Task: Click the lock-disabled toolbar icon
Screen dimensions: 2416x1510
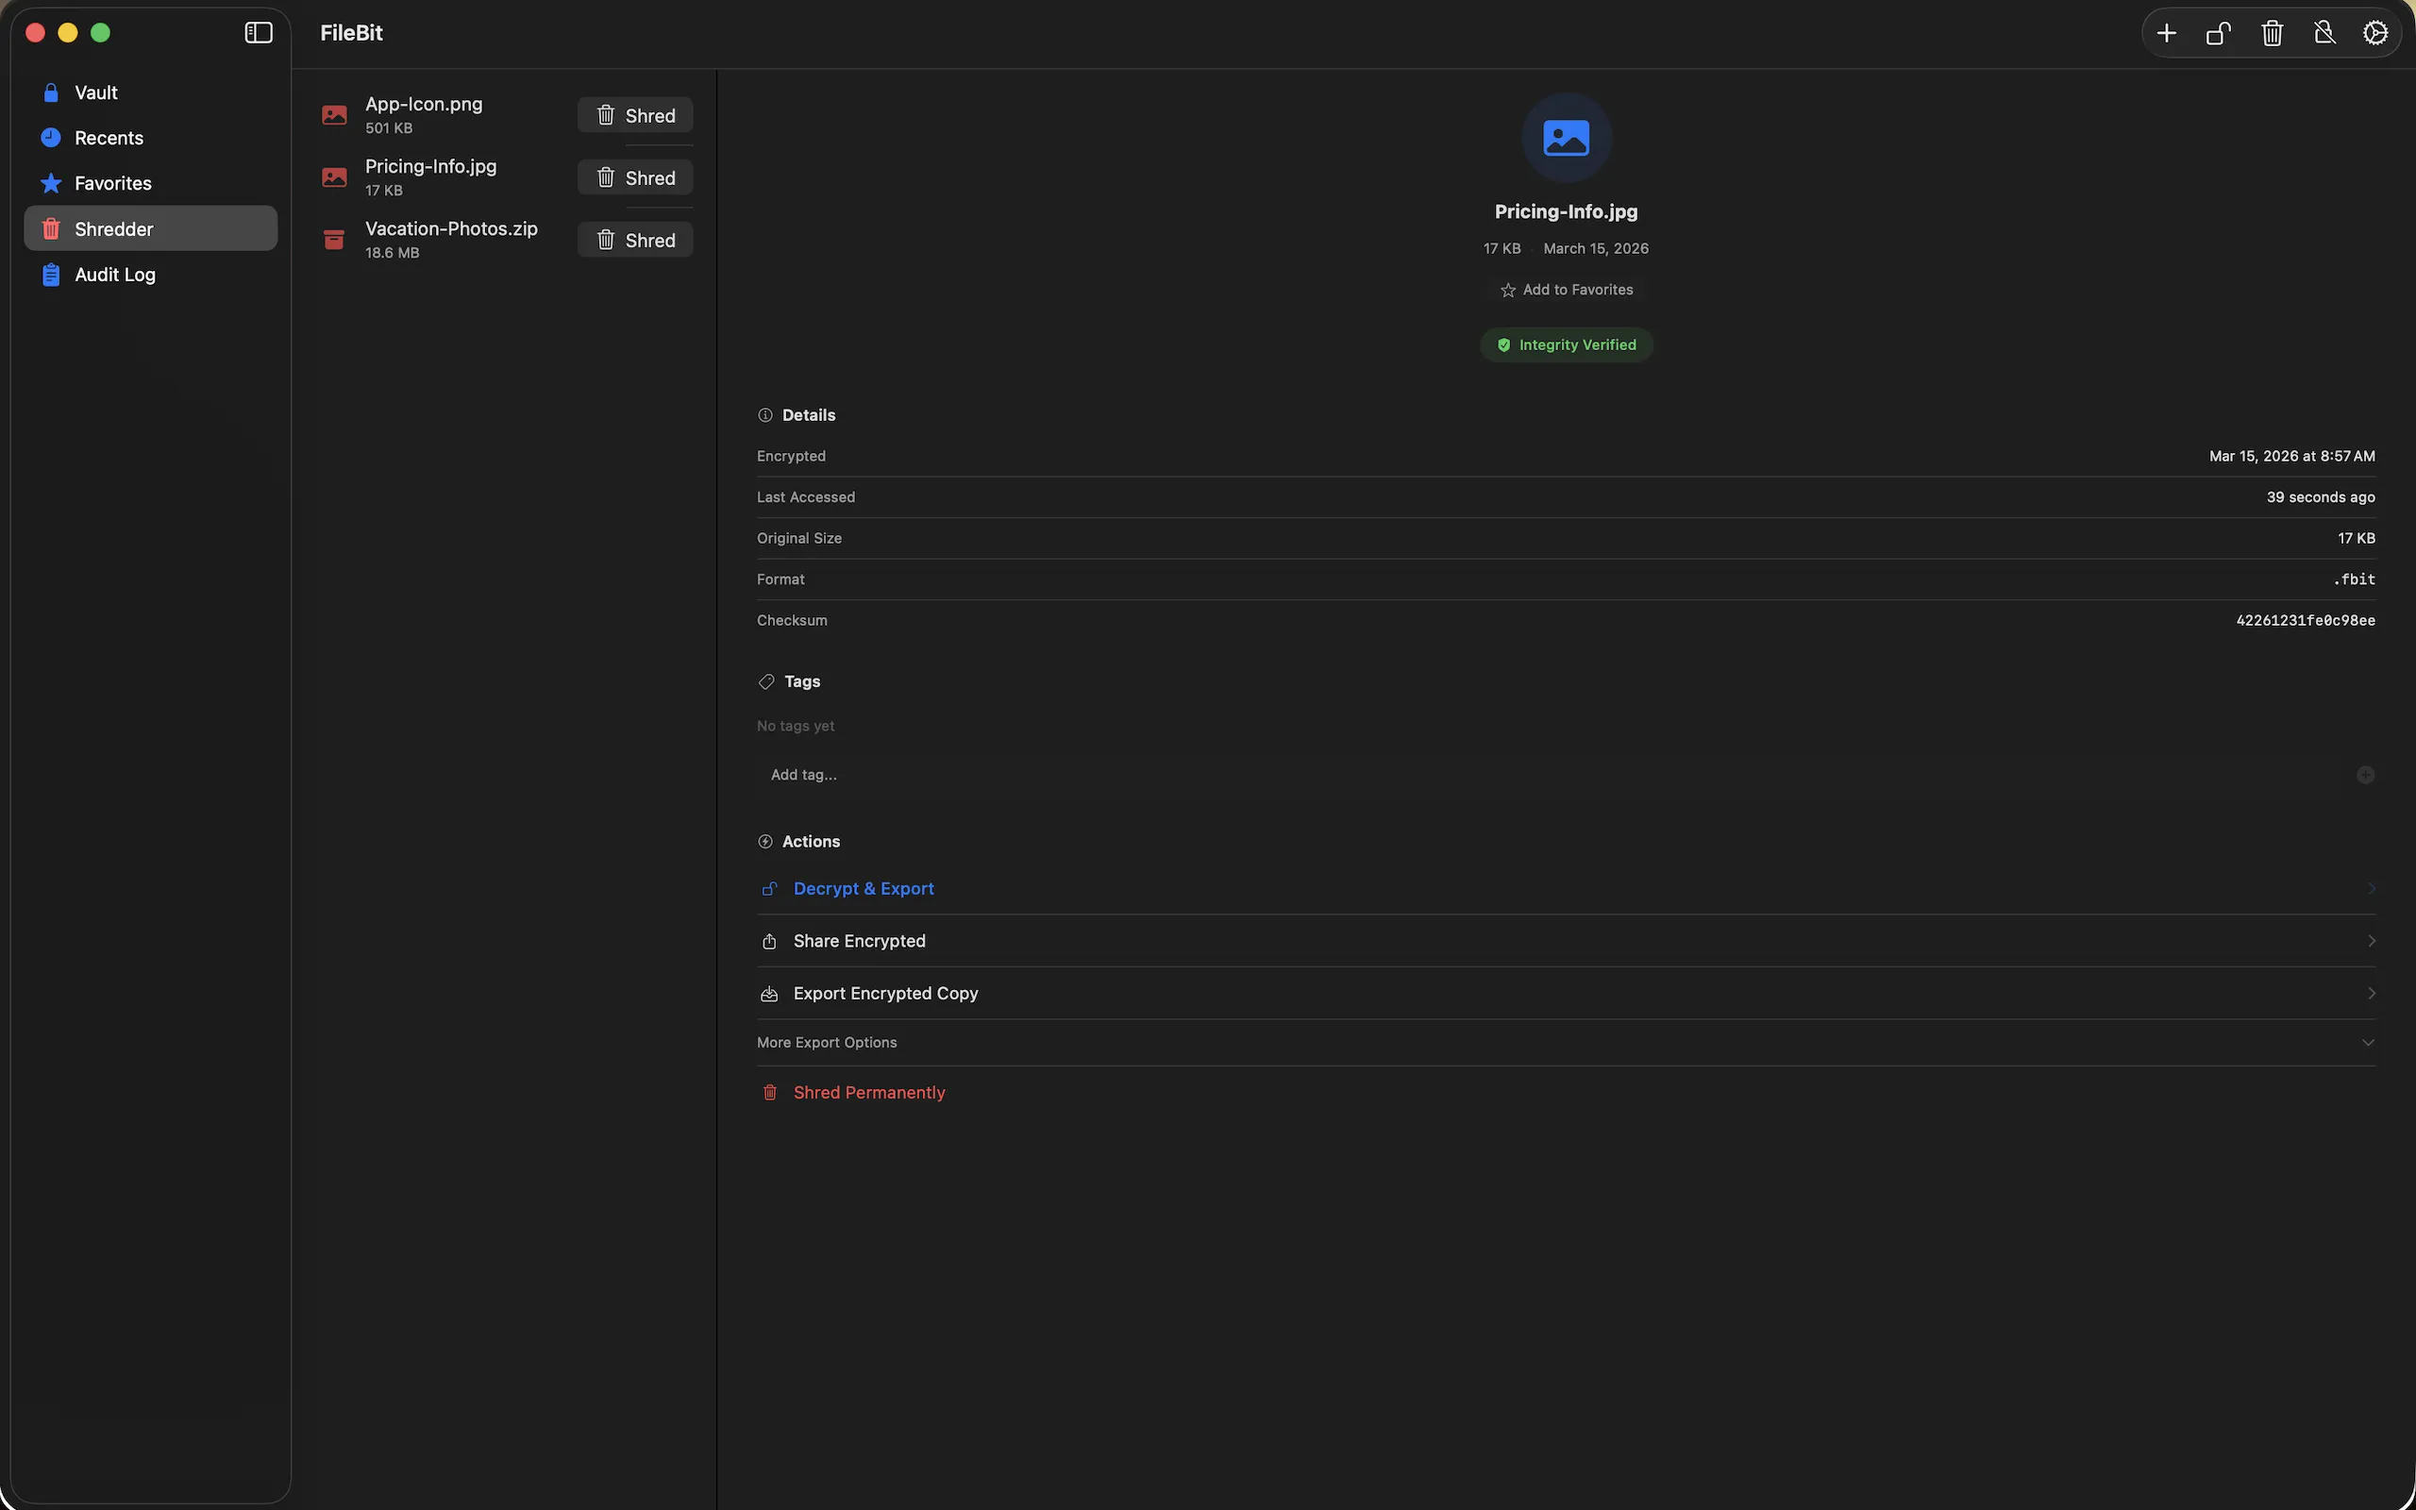Action: 2324,32
